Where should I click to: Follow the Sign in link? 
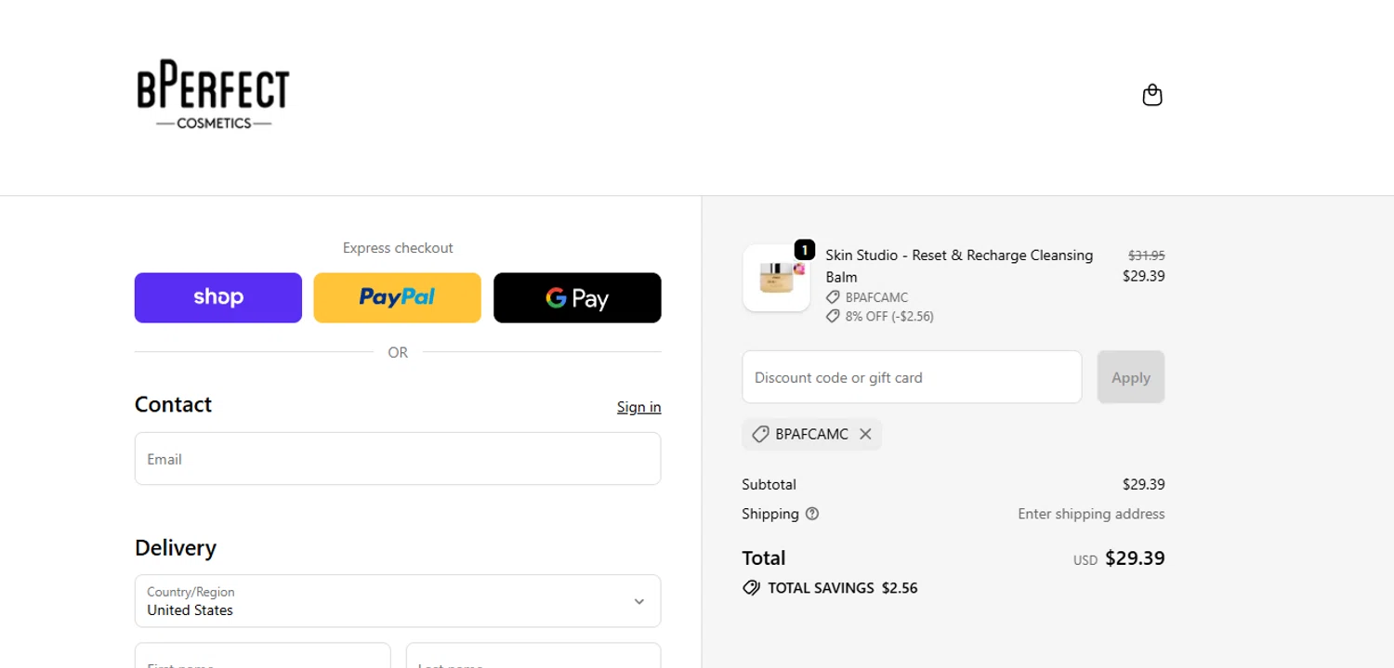pyautogui.click(x=639, y=407)
